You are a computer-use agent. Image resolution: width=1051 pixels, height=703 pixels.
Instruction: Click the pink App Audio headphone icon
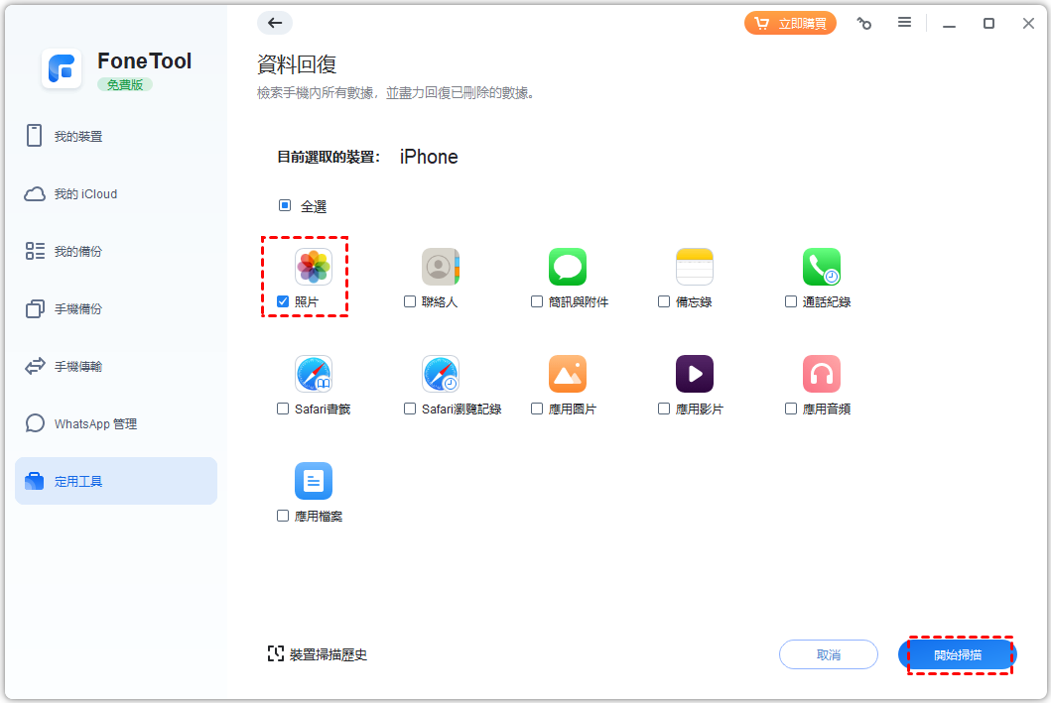tap(821, 374)
